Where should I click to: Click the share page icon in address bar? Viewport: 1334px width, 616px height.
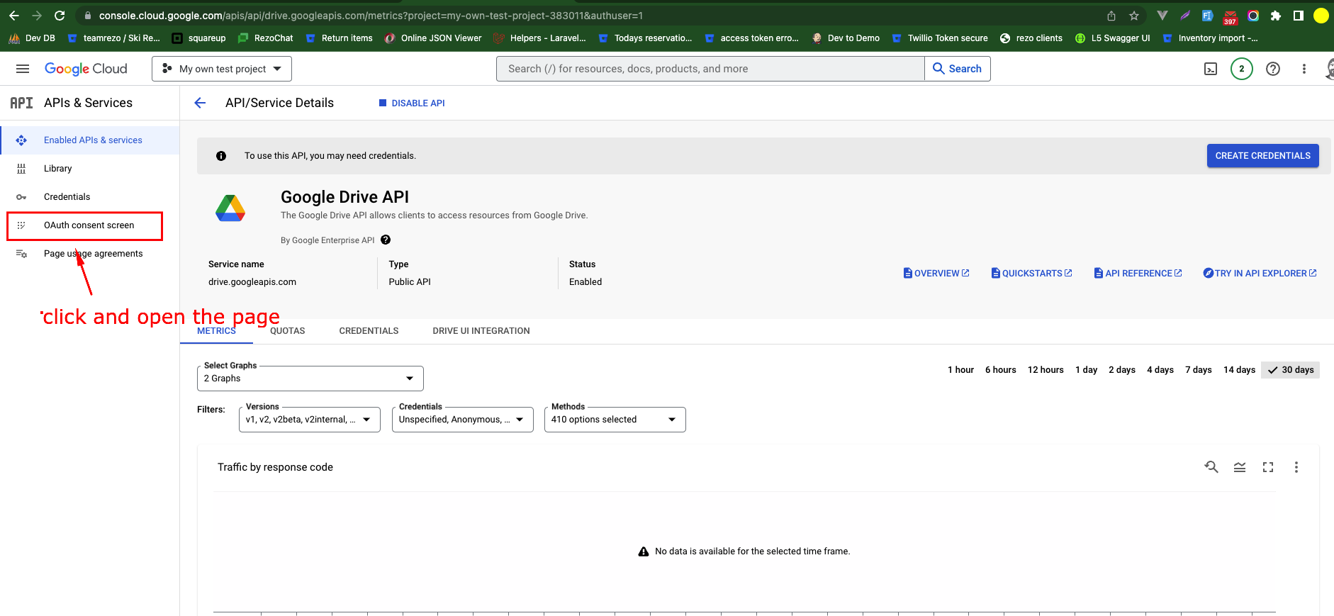point(1111,16)
